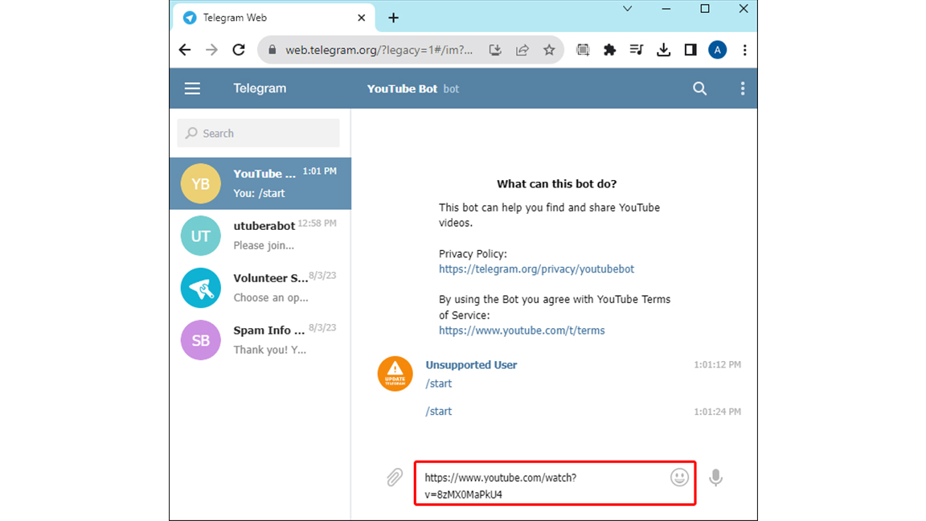Go back to the previous page
The height and width of the screenshot is (521, 926).
pos(185,50)
